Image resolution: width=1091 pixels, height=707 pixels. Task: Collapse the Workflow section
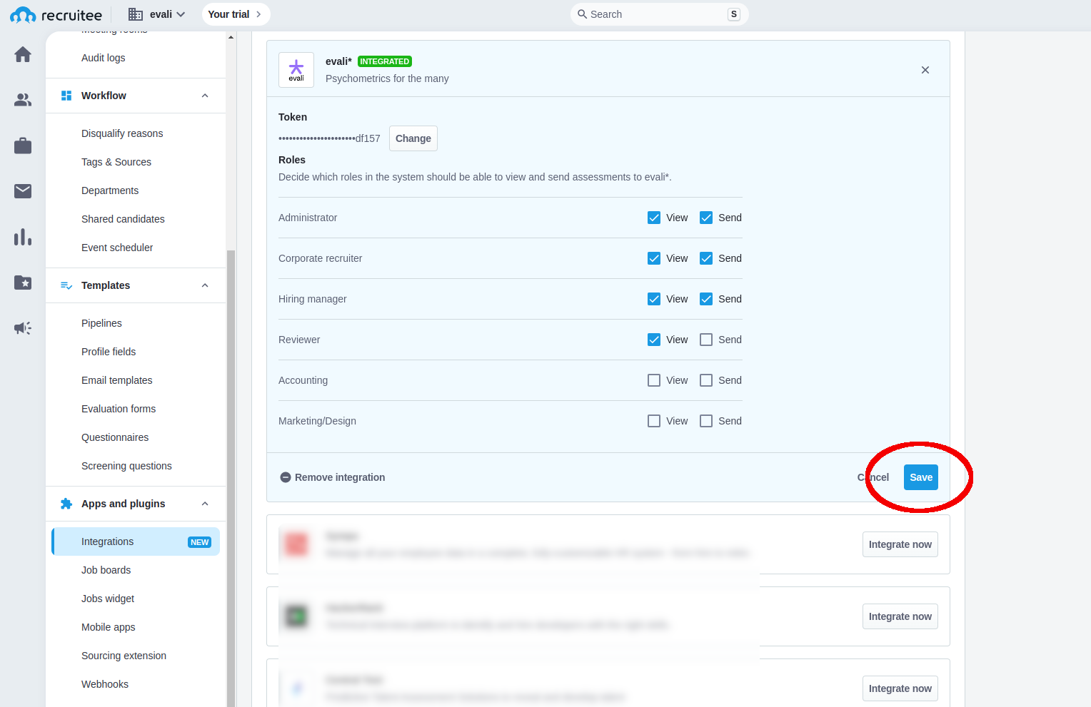pyautogui.click(x=205, y=96)
